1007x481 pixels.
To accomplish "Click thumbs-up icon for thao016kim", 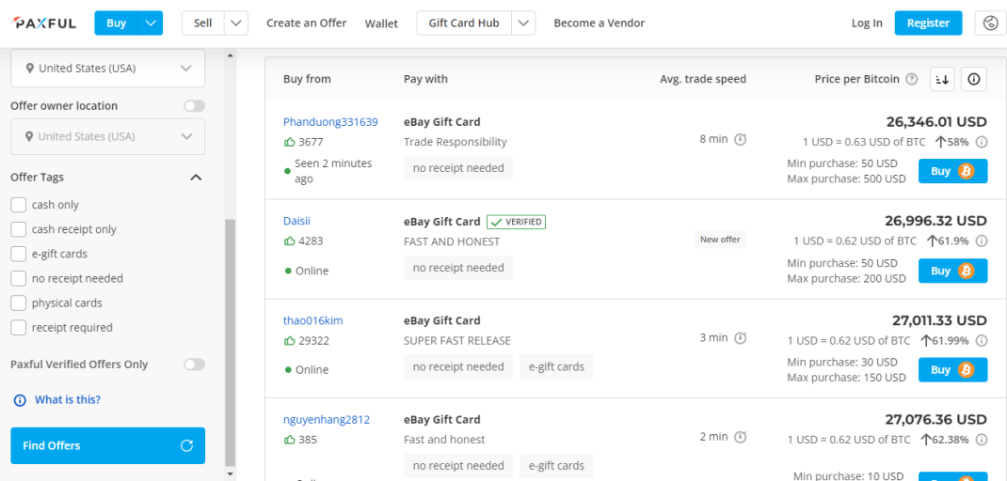I will point(289,341).
